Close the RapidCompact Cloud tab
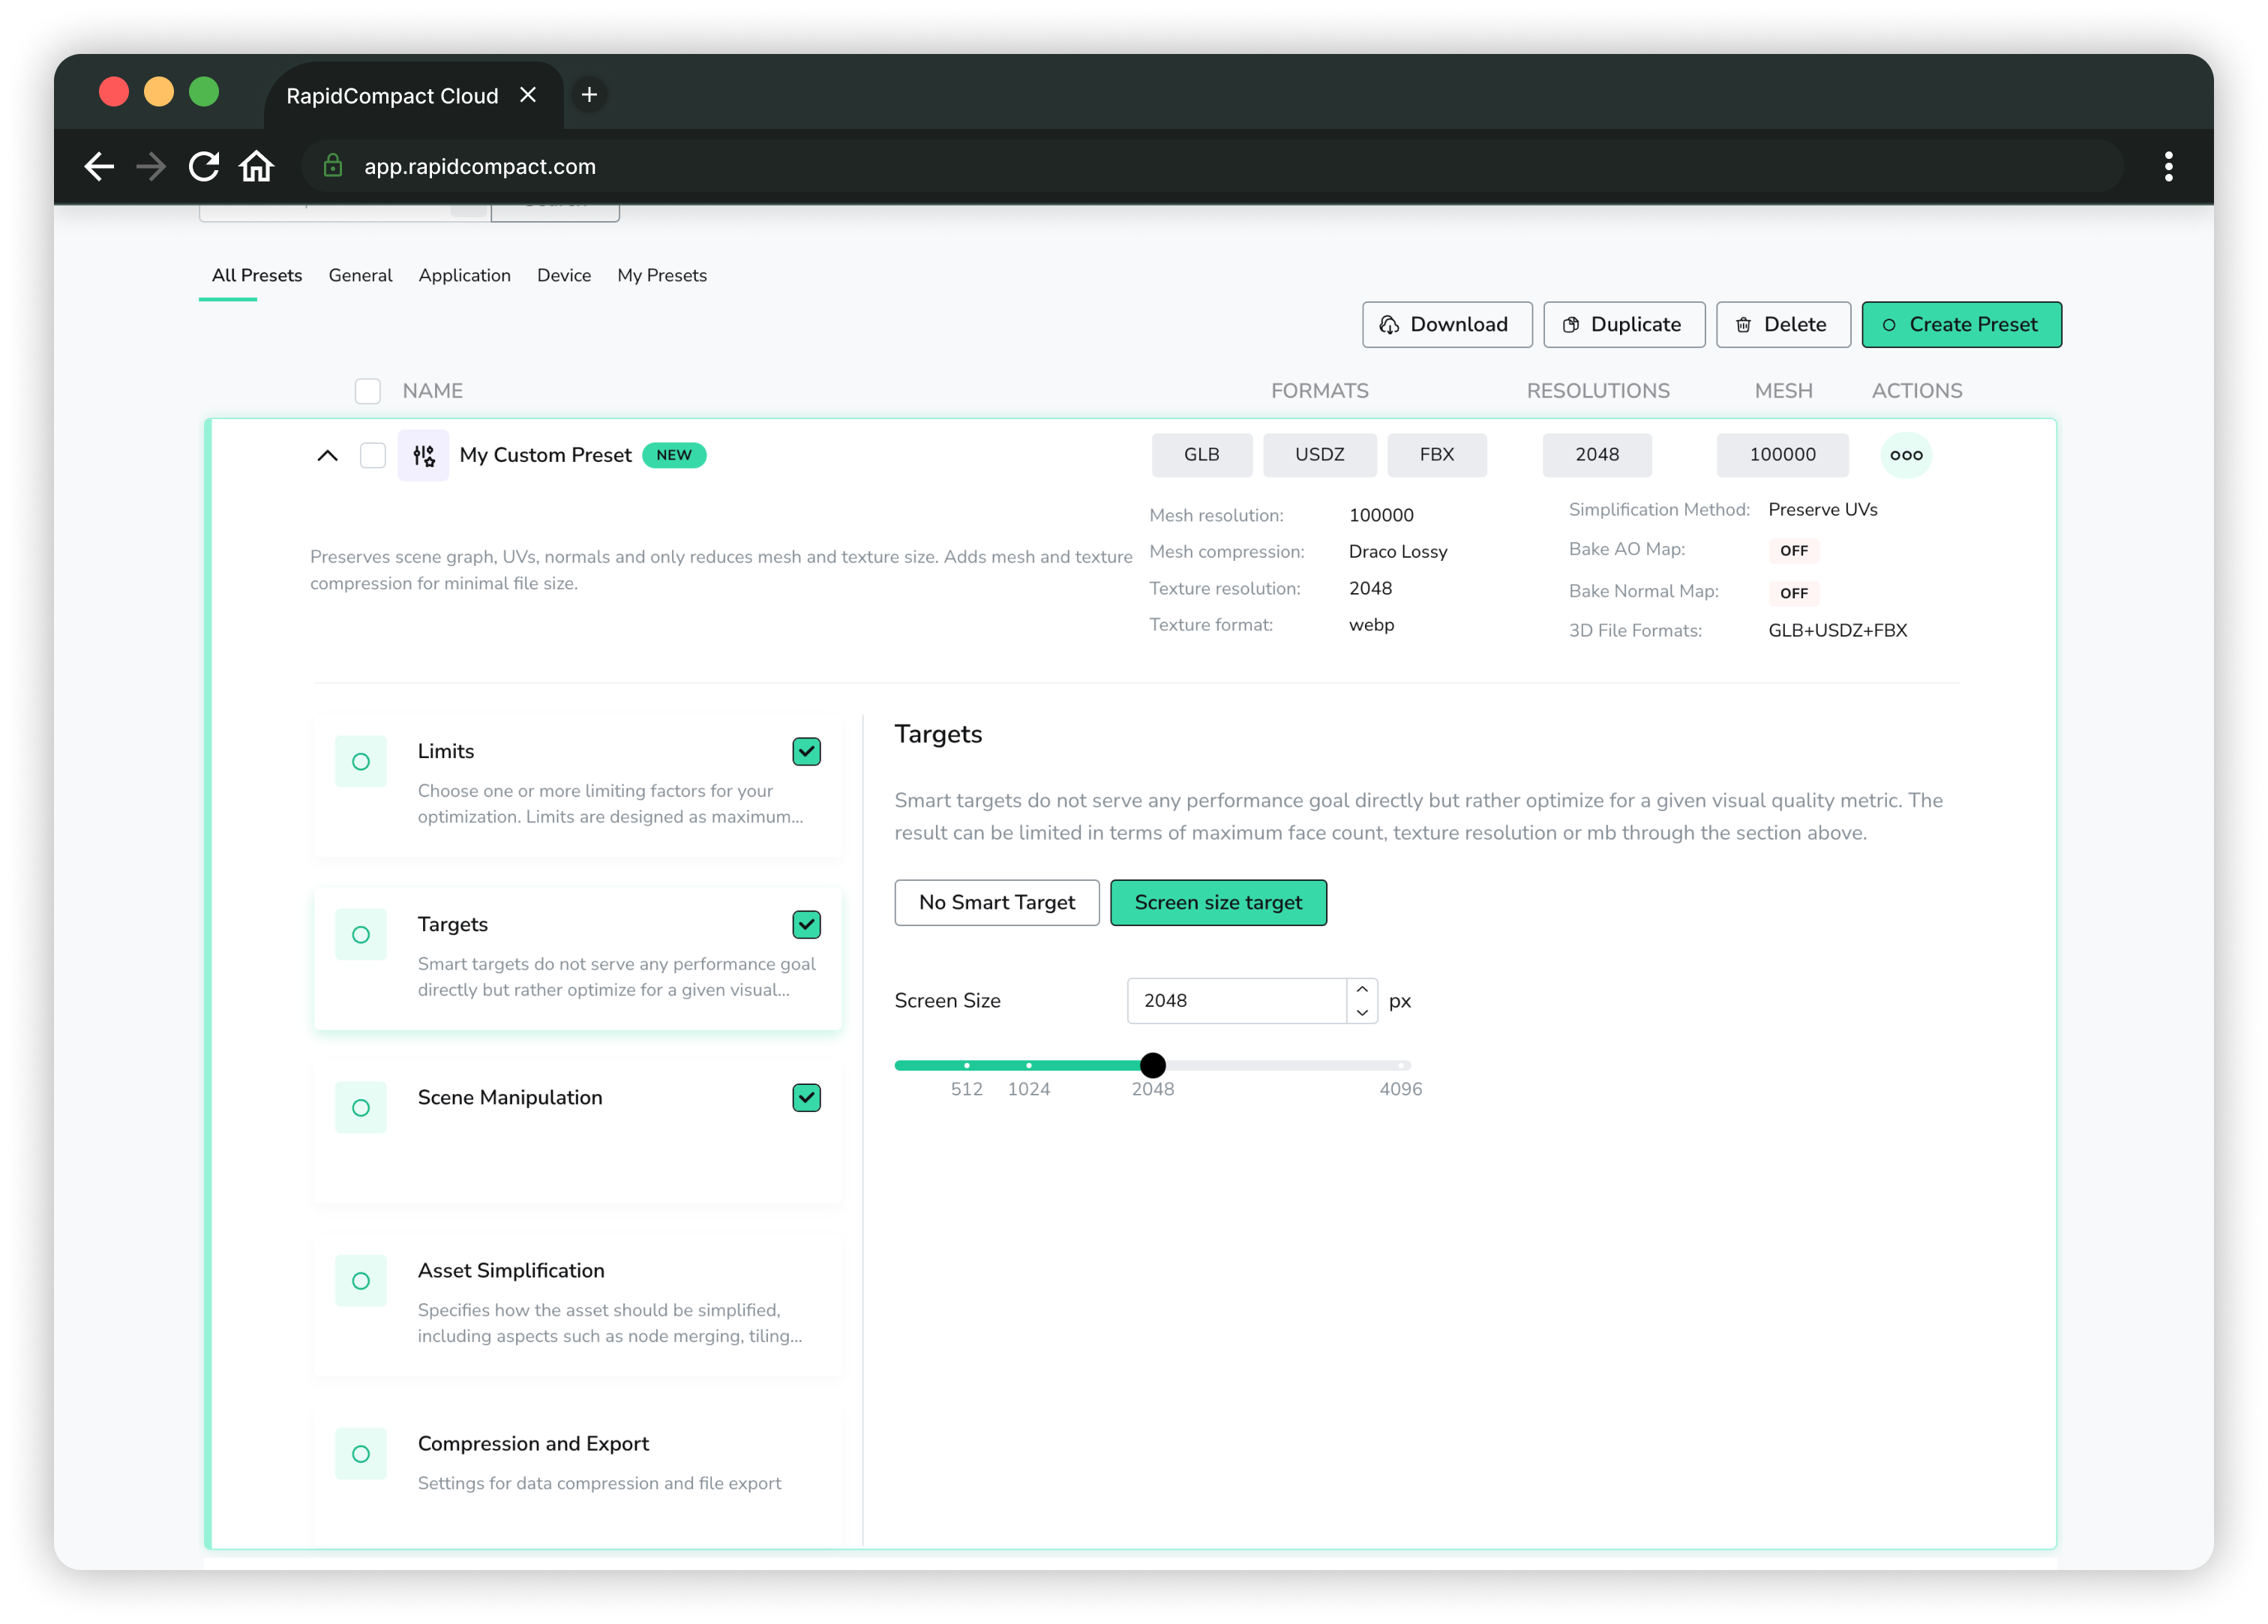 coord(528,95)
